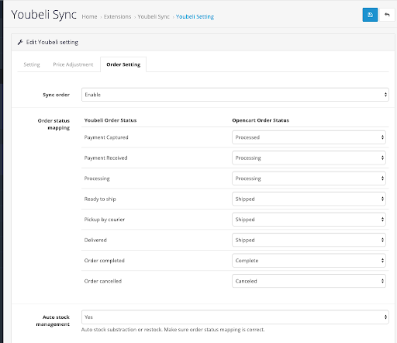Open the Sync order dropdown
Image resolution: width=397 pixels, height=343 pixels.
pyautogui.click(x=235, y=95)
